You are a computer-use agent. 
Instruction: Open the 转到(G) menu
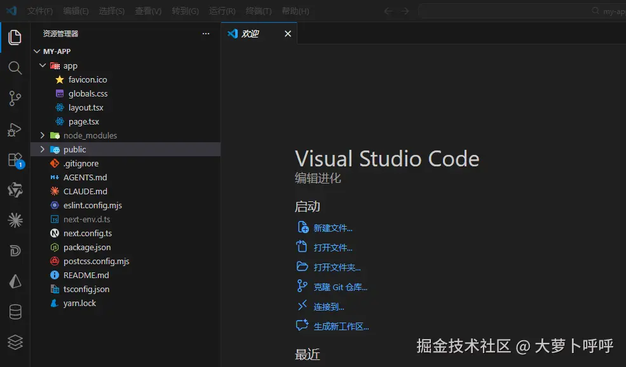[185, 11]
